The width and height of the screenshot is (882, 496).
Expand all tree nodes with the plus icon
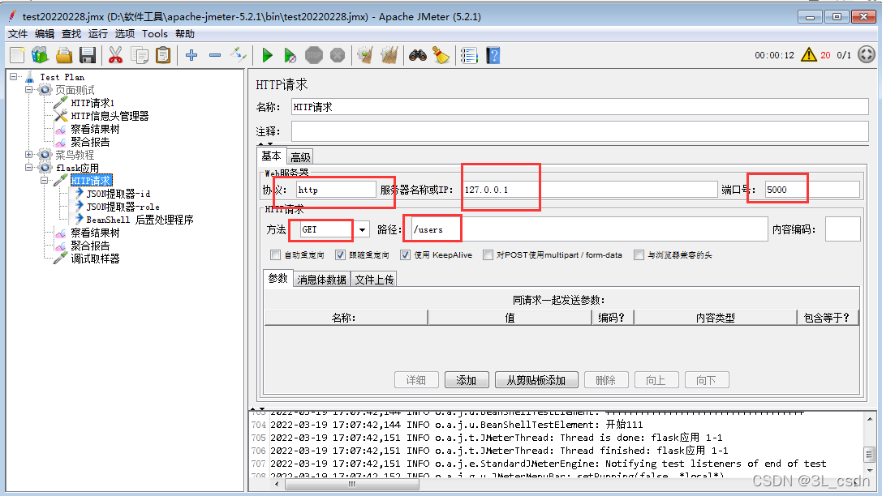click(191, 55)
